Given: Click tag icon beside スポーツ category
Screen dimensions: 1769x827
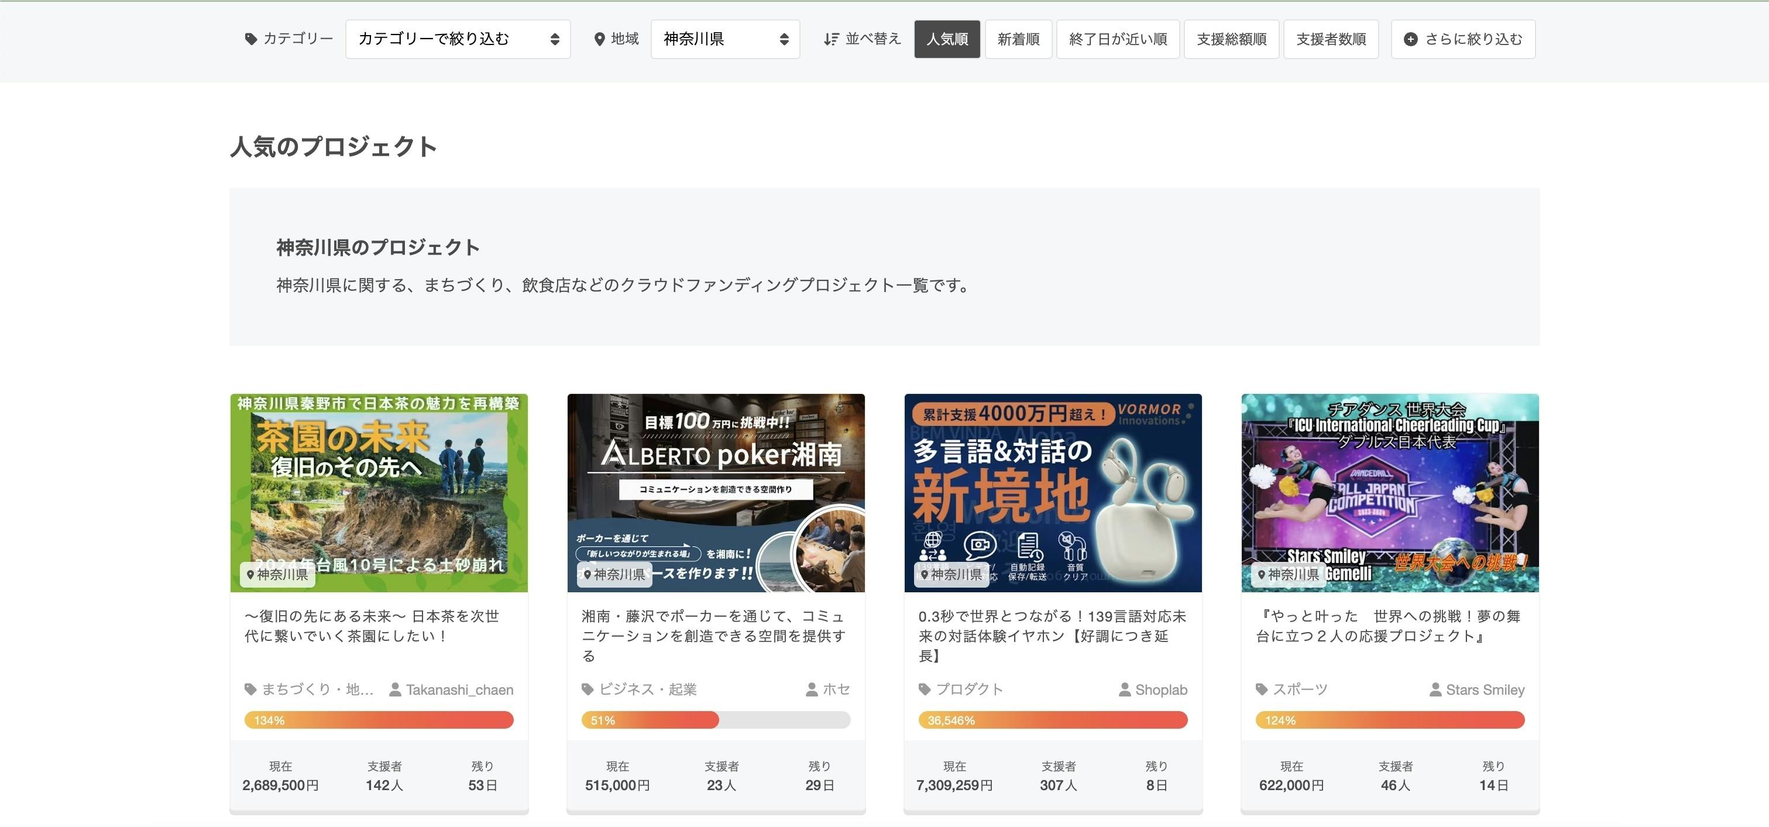Looking at the screenshot, I should click(x=1262, y=689).
